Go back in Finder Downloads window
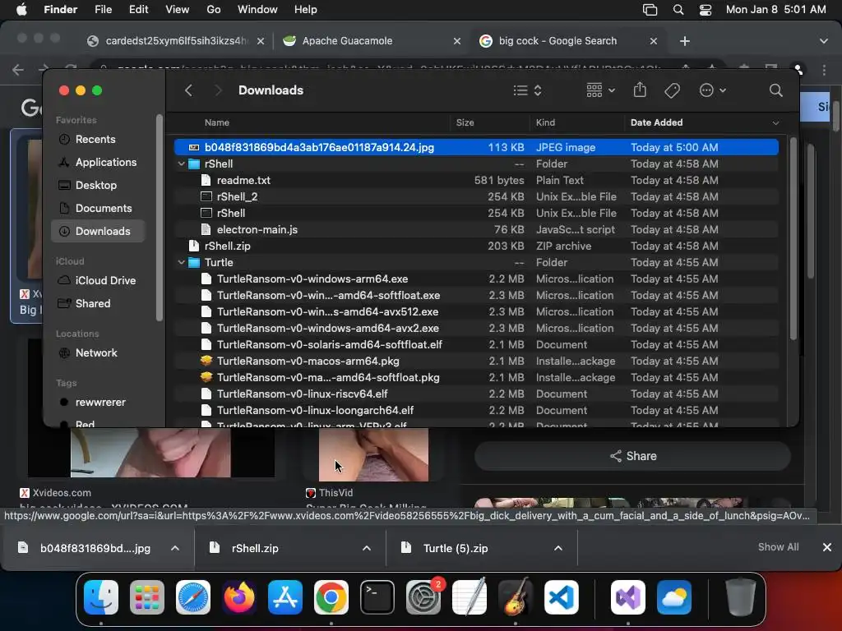 point(188,90)
